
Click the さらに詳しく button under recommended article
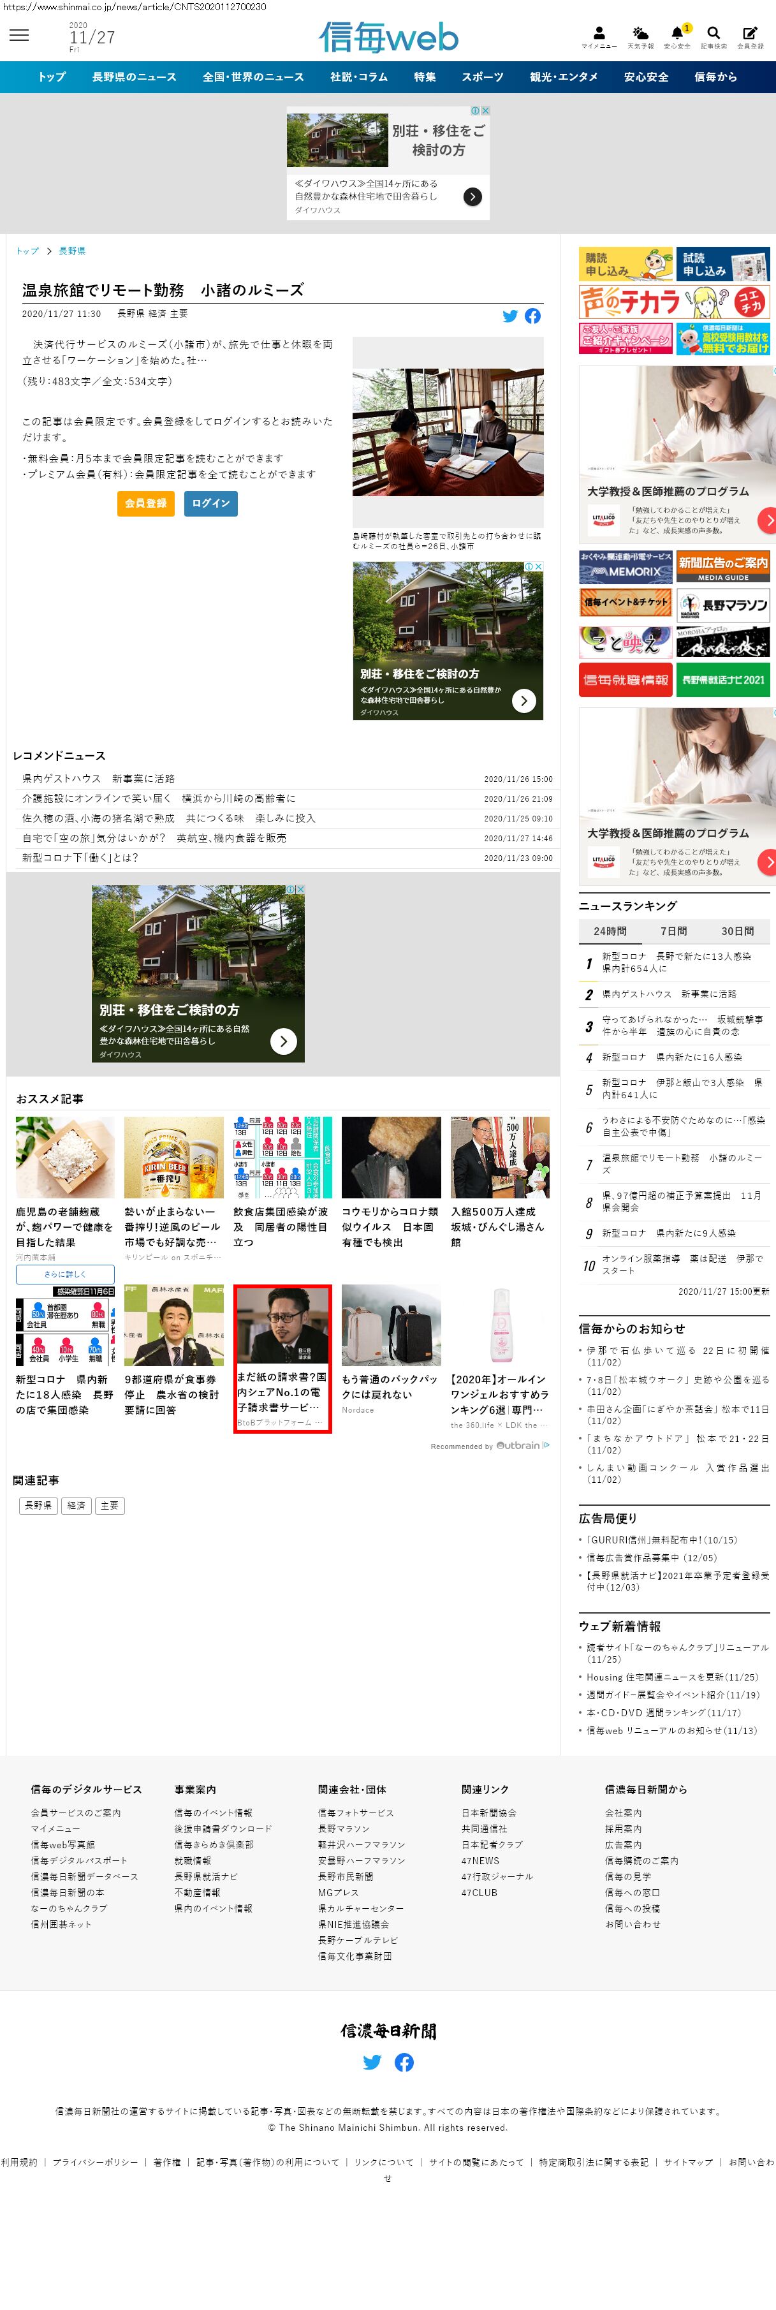(x=64, y=1274)
